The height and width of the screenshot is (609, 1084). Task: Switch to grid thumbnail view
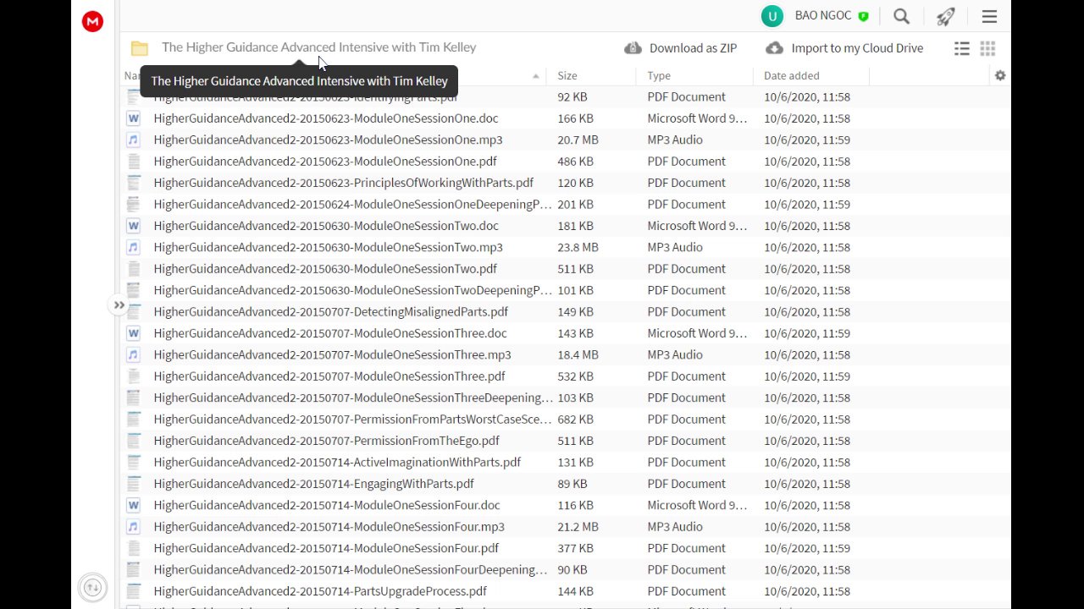[x=987, y=48]
